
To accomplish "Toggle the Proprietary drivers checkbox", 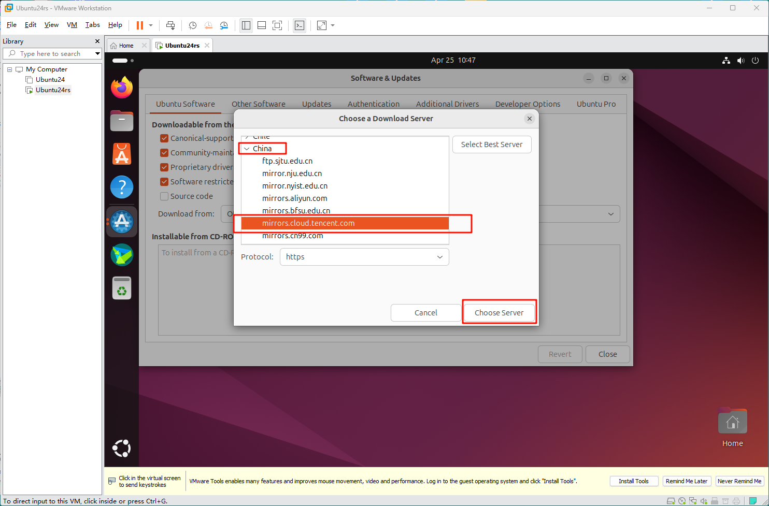I will (164, 167).
